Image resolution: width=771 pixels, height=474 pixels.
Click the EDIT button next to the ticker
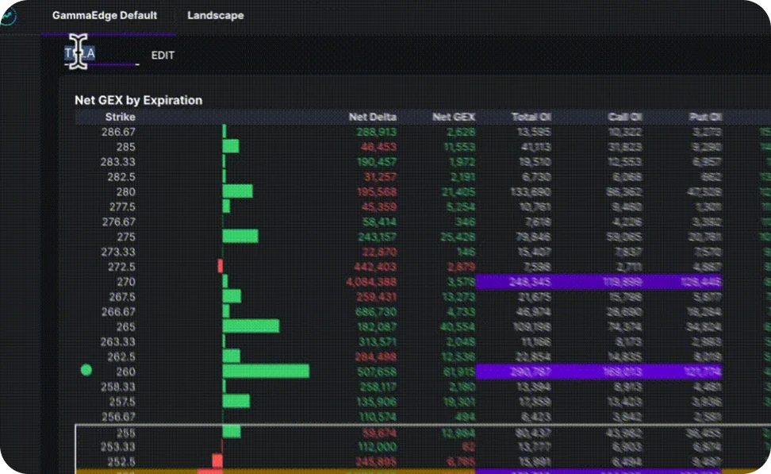[163, 56]
